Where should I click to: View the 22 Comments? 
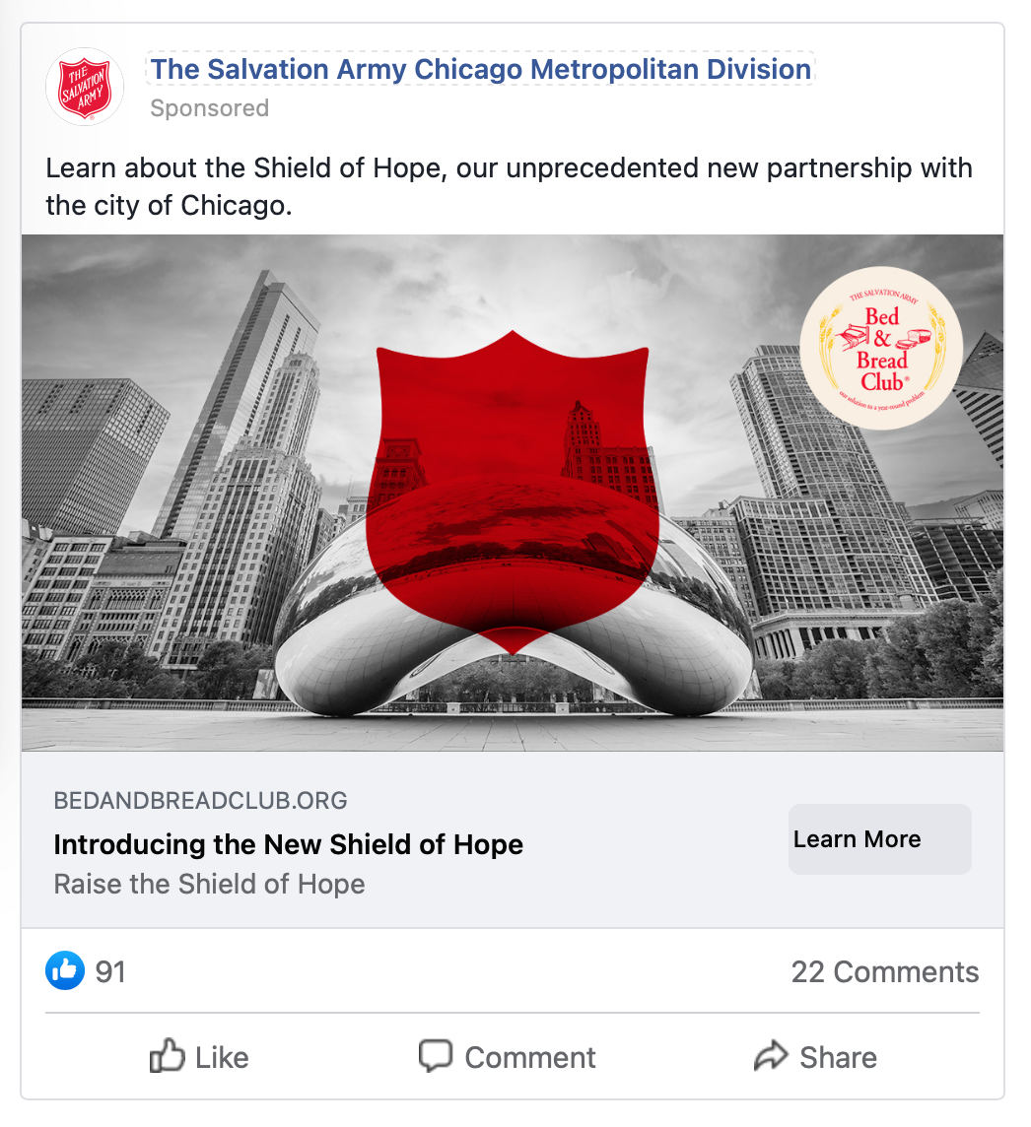885,971
